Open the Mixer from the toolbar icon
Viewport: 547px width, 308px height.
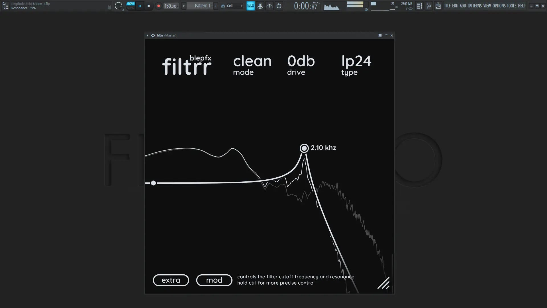429,6
